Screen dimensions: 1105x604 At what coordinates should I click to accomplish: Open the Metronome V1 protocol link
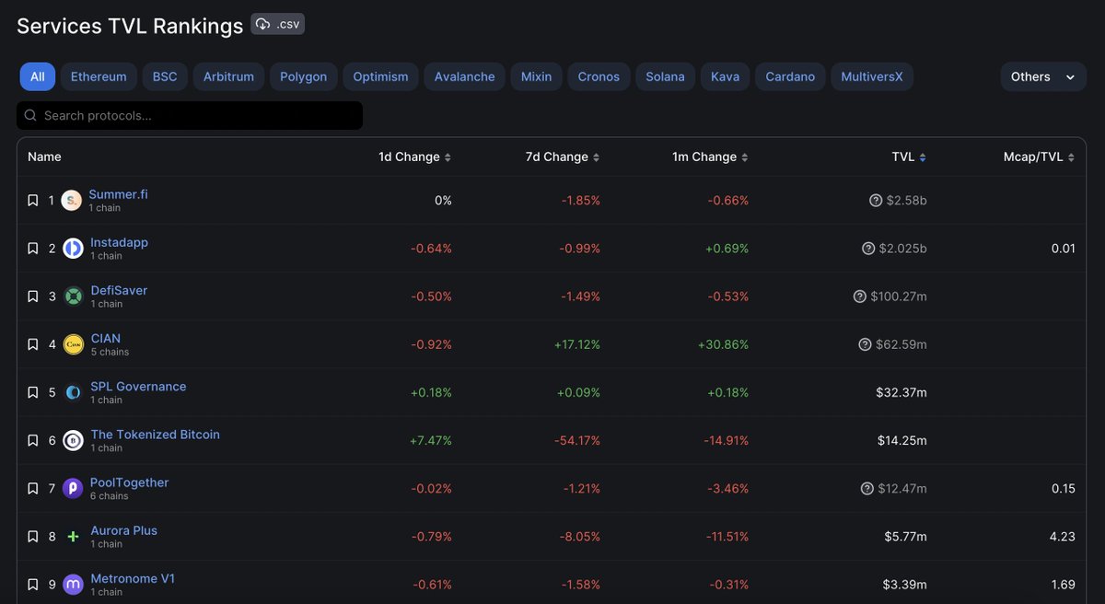[133, 578]
